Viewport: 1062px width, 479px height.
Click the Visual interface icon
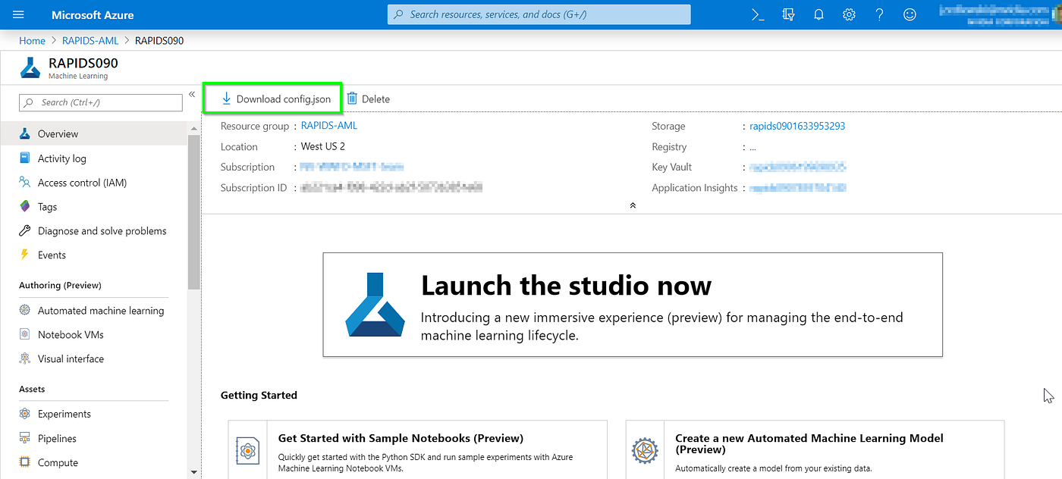24,358
